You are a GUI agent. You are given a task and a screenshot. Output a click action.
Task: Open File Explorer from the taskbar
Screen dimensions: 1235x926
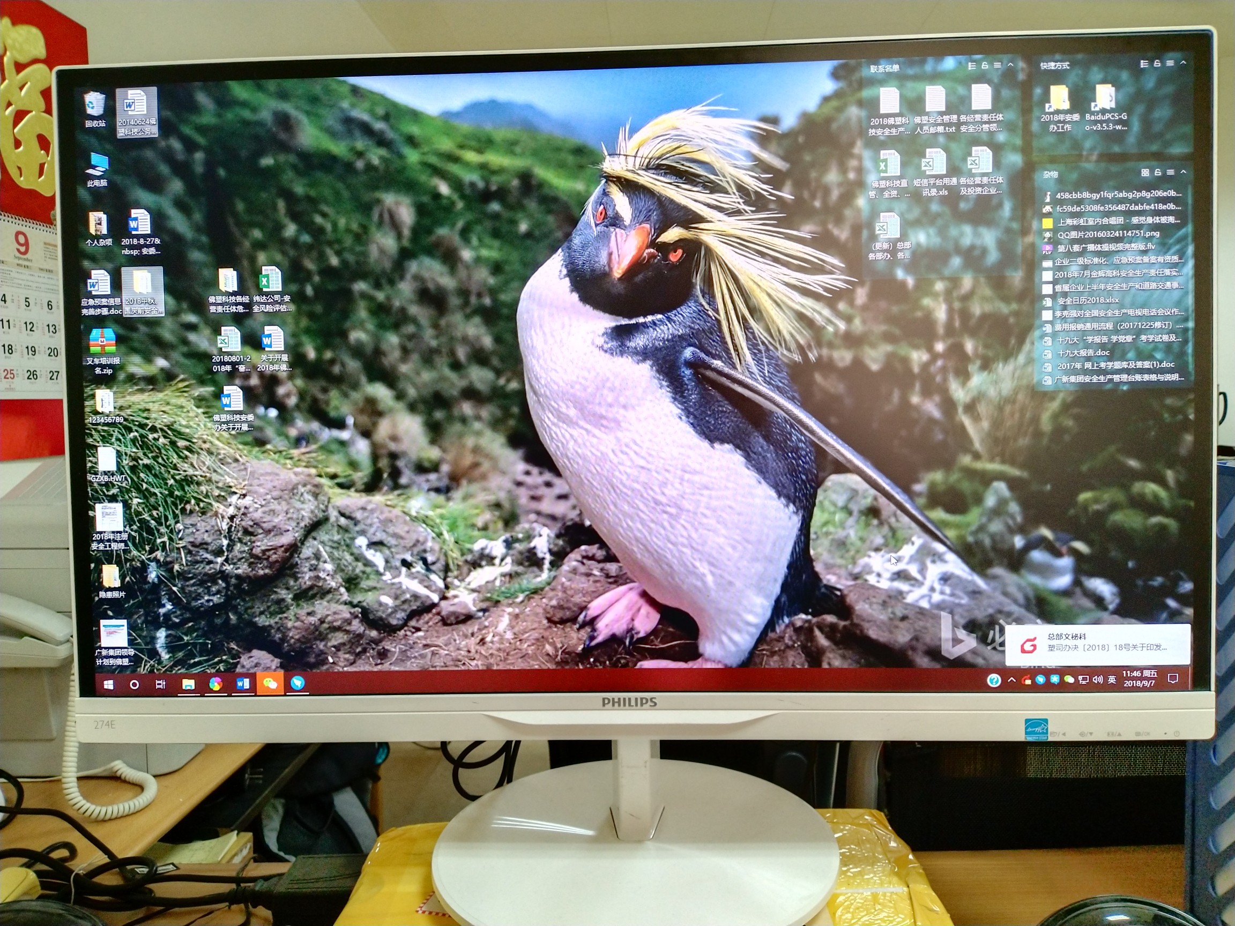coord(189,684)
